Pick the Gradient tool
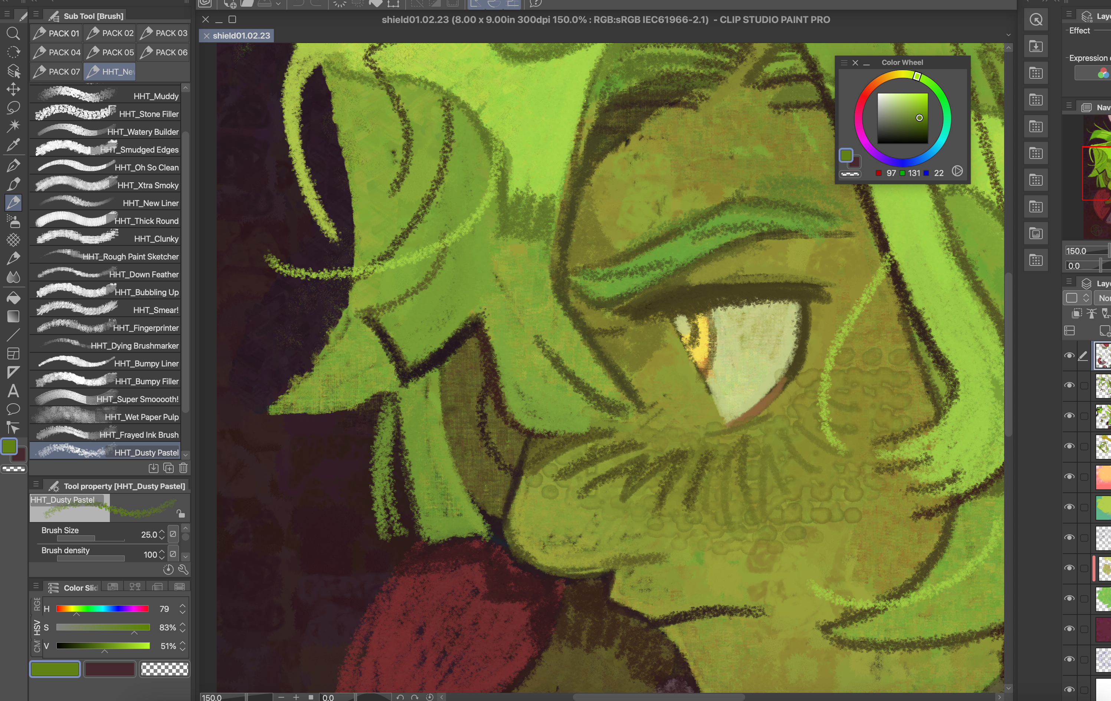Screen dimensions: 1111x701 [13, 317]
